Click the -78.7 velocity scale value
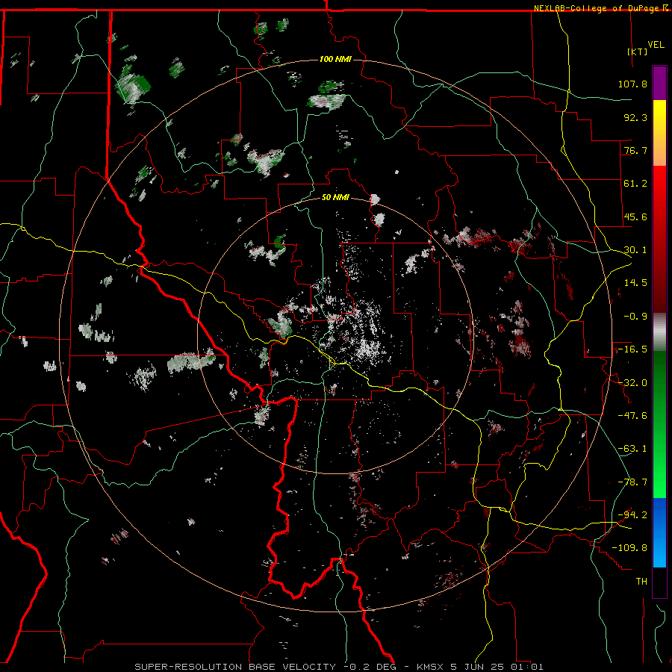This screenshot has height=672, width=672. [x=632, y=482]
